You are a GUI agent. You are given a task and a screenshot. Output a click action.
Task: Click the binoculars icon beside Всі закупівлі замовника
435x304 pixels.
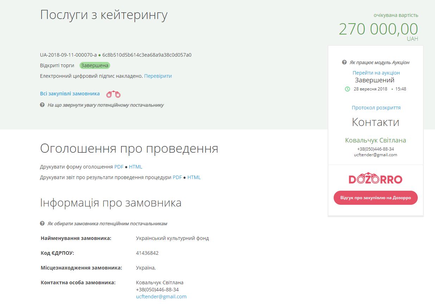[x=113, y=94]
